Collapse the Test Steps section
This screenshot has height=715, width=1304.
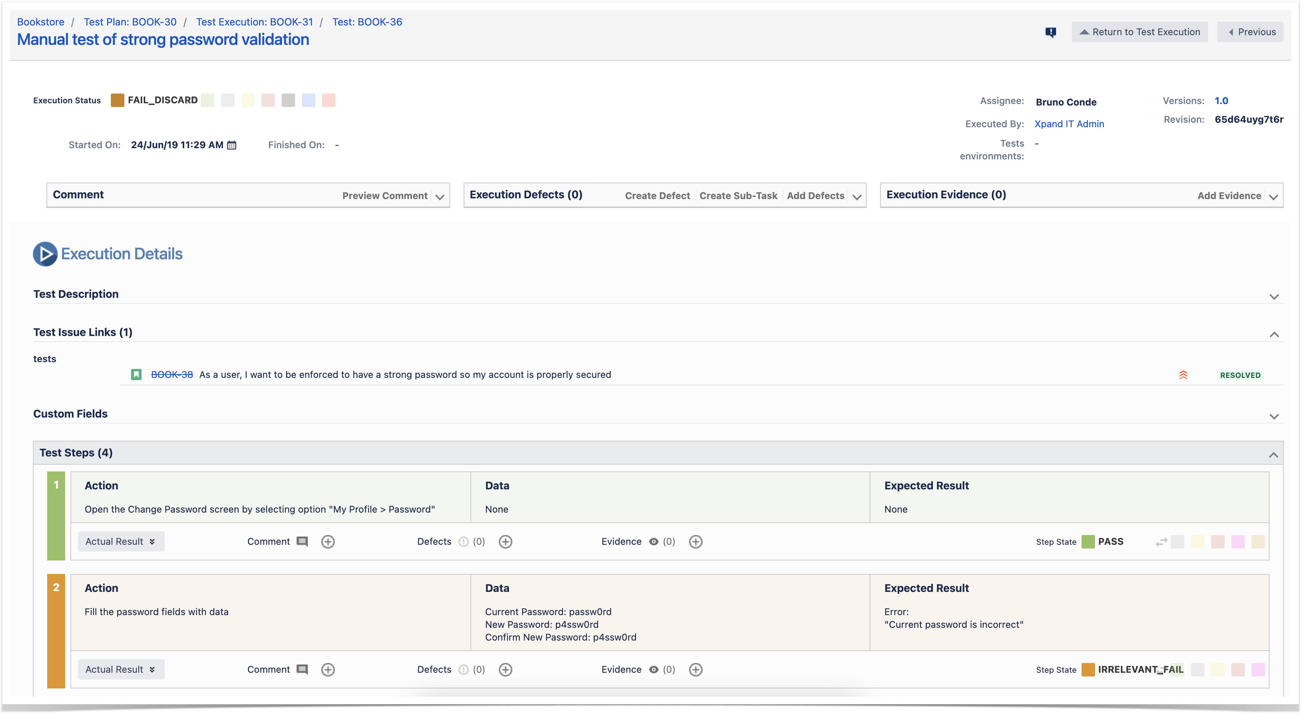point(1273,455)
